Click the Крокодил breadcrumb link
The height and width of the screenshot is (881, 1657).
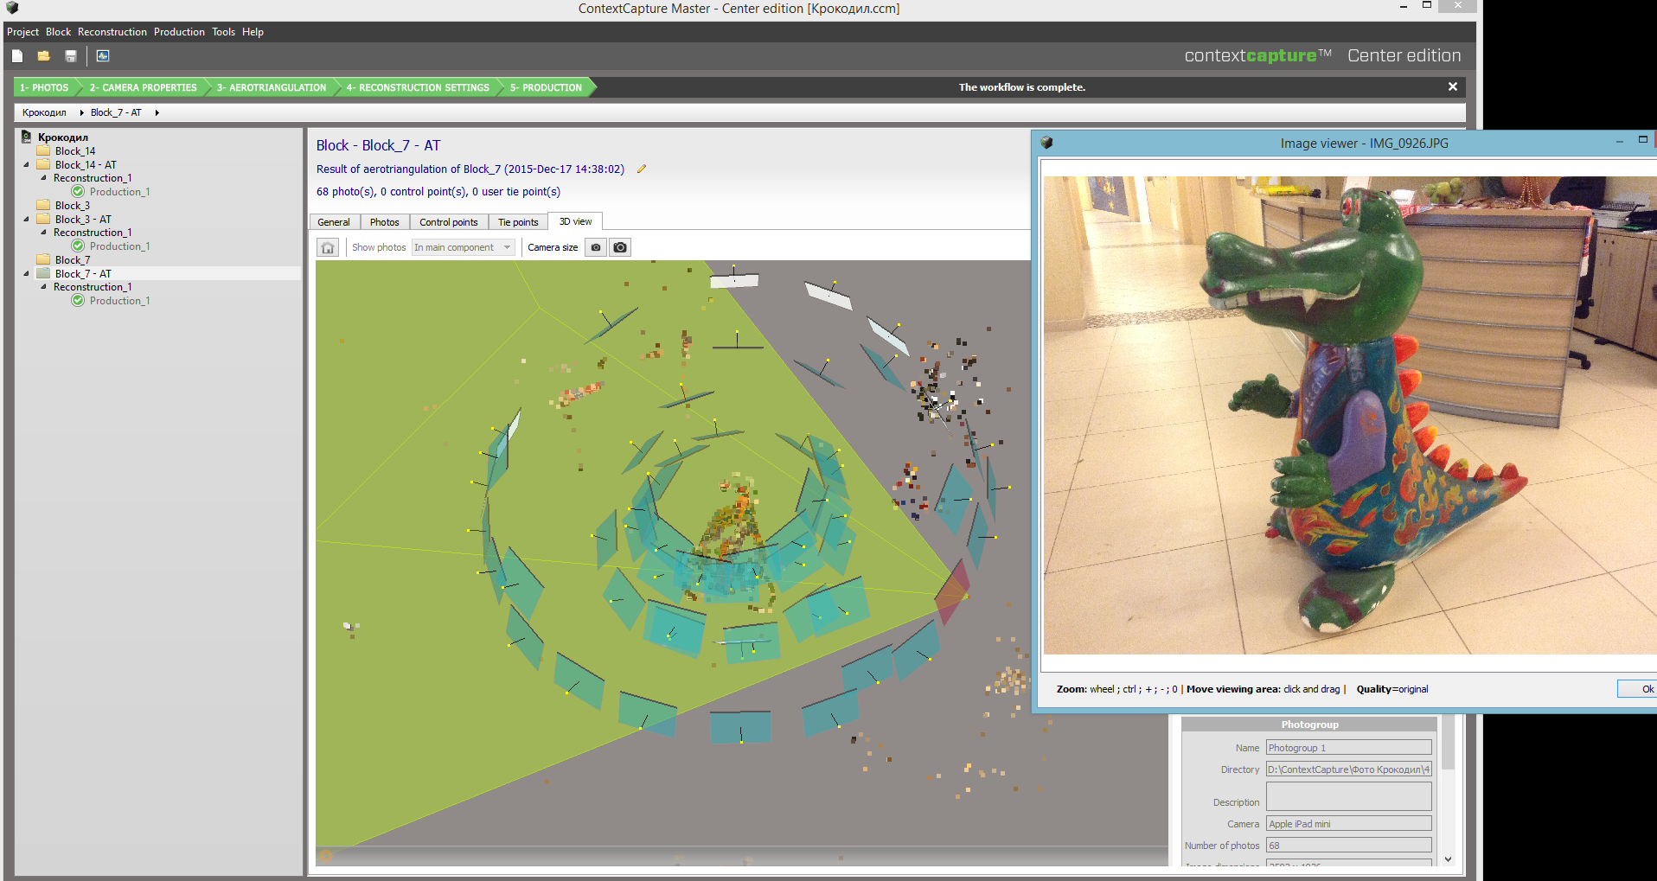tap(44, 112)
